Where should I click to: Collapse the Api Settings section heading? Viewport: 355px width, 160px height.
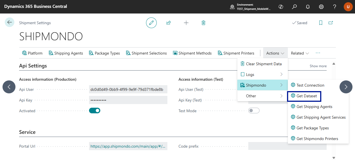coord(33,66)
